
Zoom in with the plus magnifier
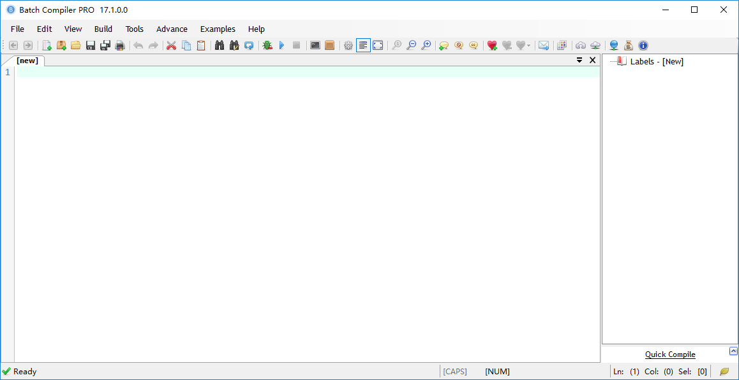tap(426, 46)
